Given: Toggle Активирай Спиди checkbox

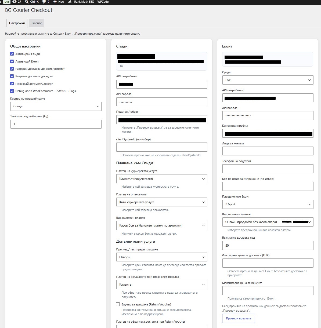Looking at the screenshot, I should point(12,54).
